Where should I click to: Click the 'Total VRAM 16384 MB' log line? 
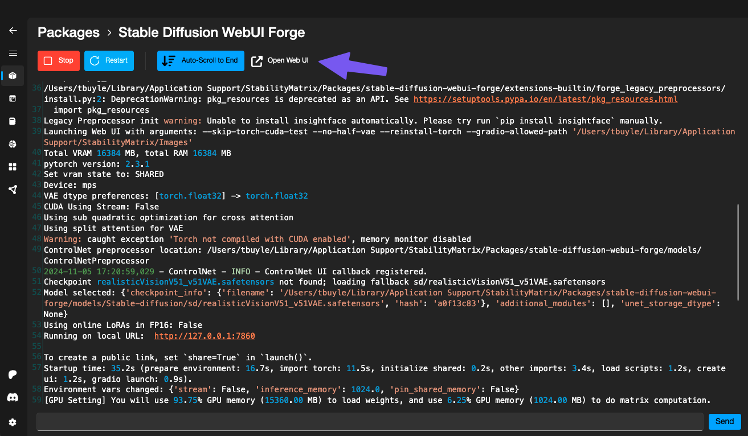pyautogui.click(x=137, y=153)
